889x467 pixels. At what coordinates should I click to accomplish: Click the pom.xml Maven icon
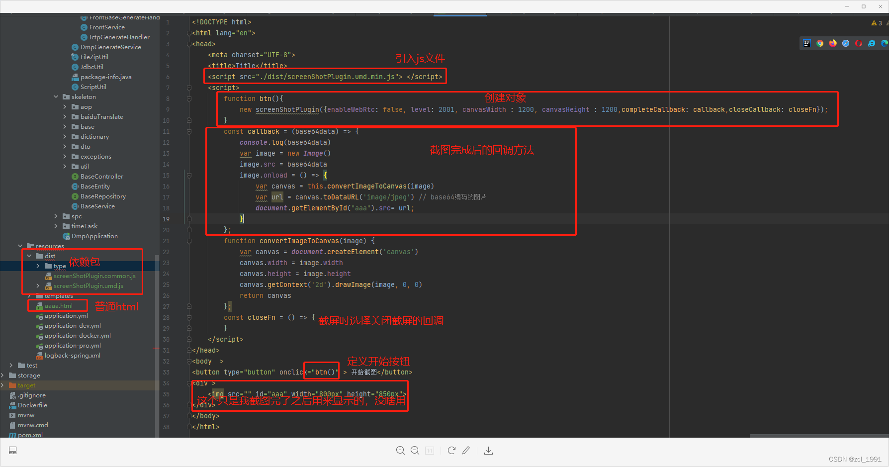13,435
